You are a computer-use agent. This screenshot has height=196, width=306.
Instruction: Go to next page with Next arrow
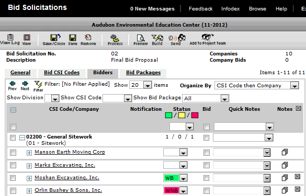pos(25,86)
